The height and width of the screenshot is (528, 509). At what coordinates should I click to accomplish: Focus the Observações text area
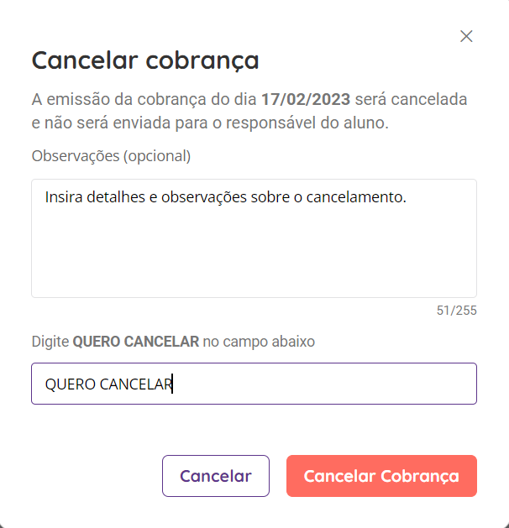click(254, 238)
